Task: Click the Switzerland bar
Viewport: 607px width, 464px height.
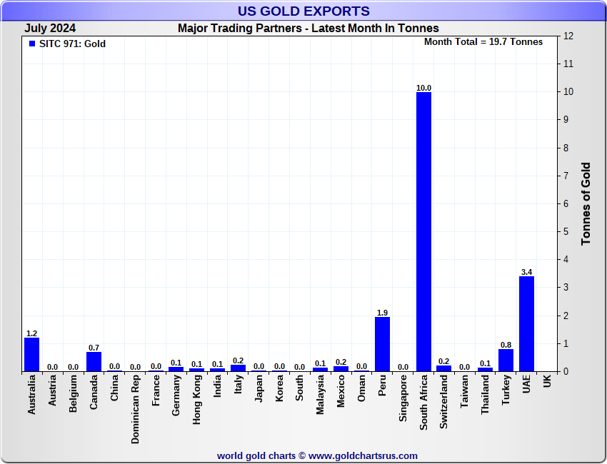Action: [444, 368]
